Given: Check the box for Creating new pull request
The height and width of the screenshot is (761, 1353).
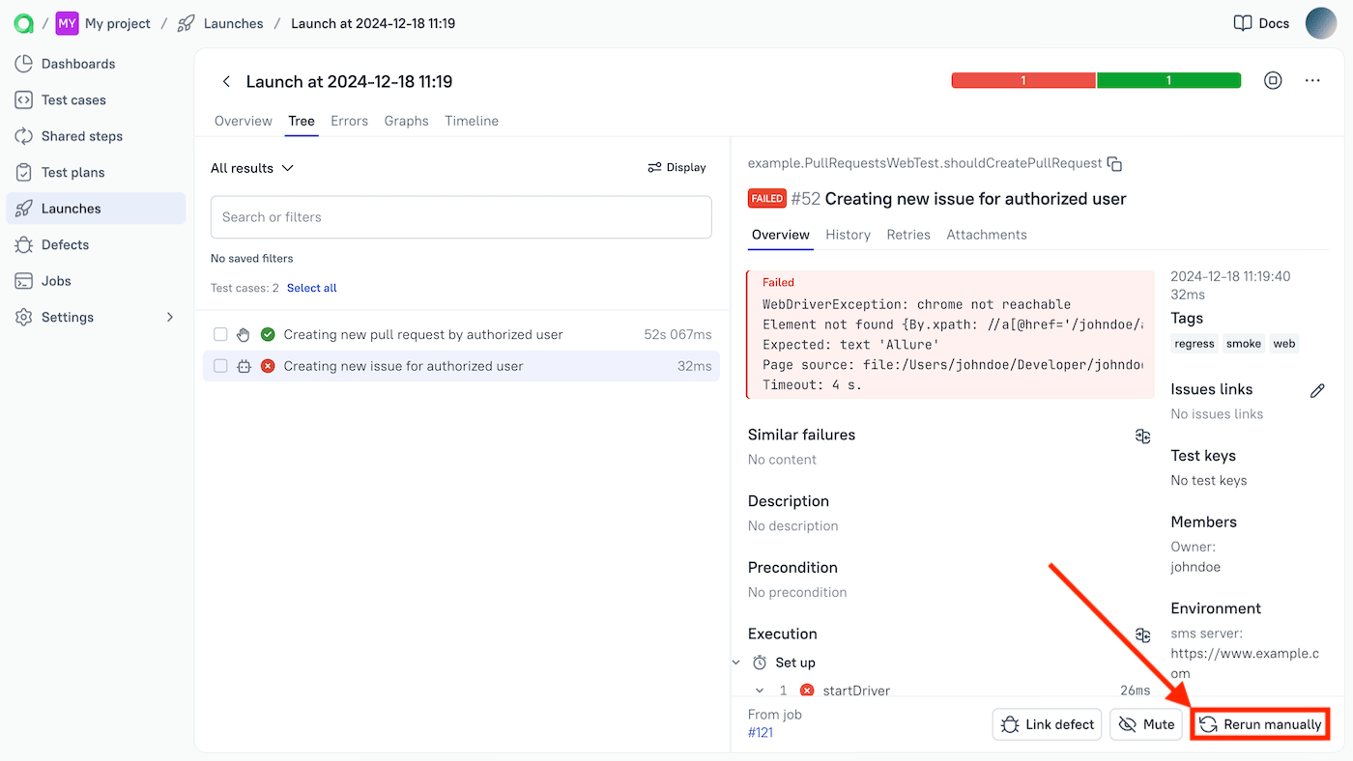Looking at the screenshot, I should (x=220, y=335).
